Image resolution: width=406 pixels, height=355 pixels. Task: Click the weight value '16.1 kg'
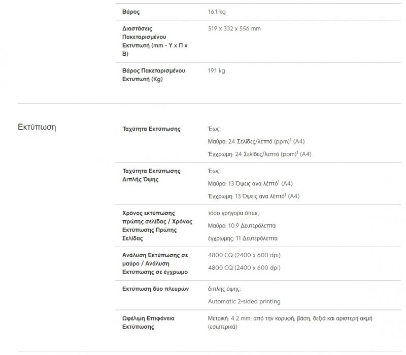[217, 12]
